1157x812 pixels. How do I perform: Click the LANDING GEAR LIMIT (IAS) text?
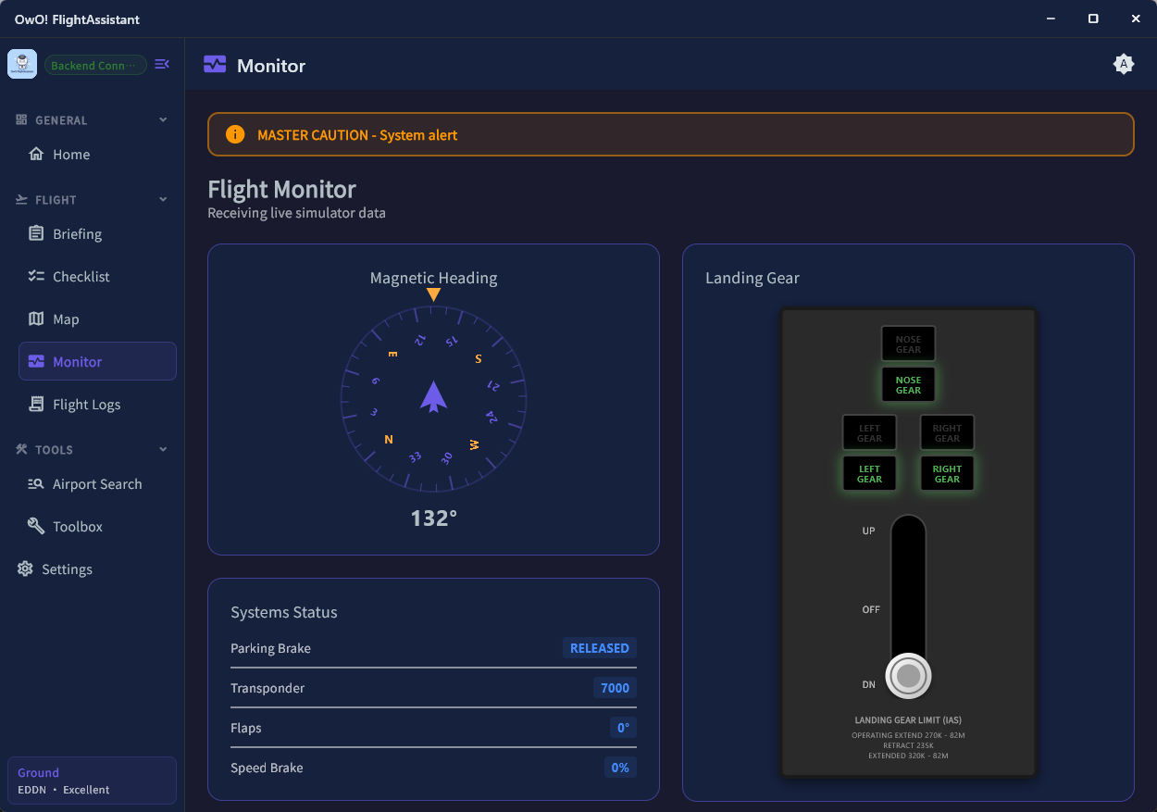tap(908, 720)
